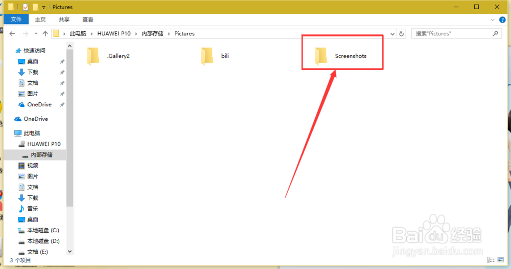Open the Screenshots folder

[340, 56]
